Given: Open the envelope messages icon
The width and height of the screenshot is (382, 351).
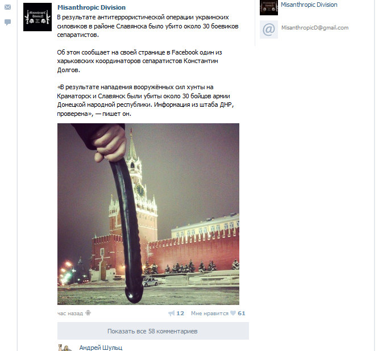Looking at the screenshot, I should coord(7,7).
